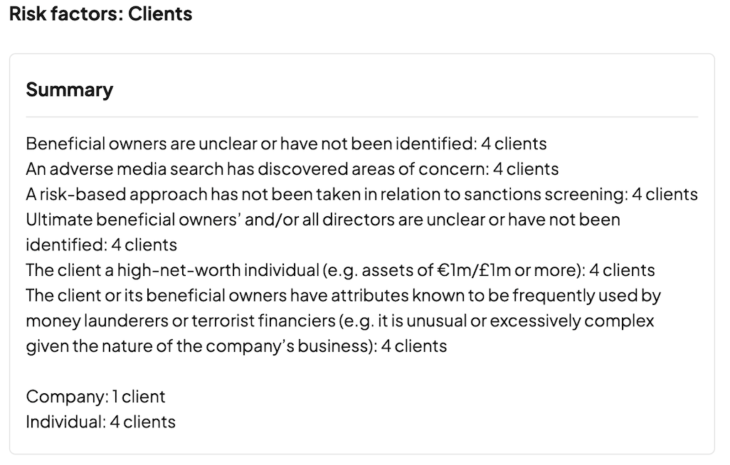Click the 'excessively complex' phrase
Screen dimensions: 730x465
point(572,321)
